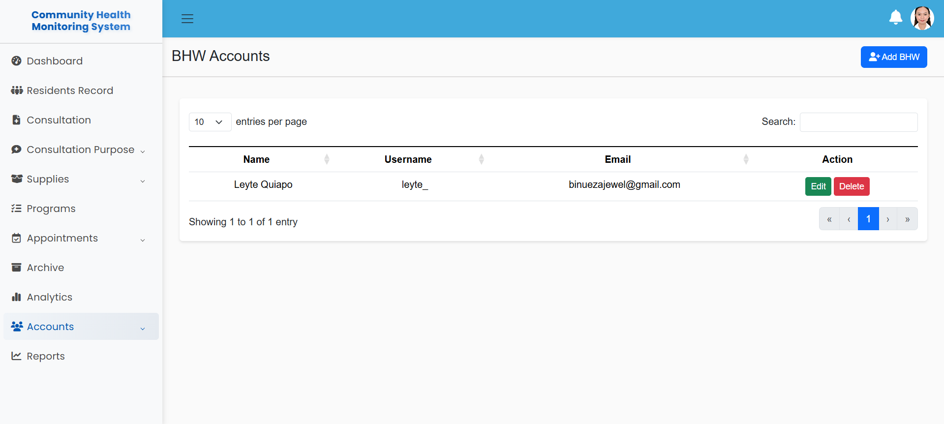Open the Dashboard menu item

coord(81,61)
